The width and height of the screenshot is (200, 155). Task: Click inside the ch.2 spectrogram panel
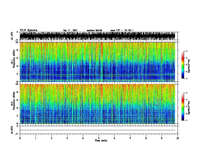[x=97, y=104]
